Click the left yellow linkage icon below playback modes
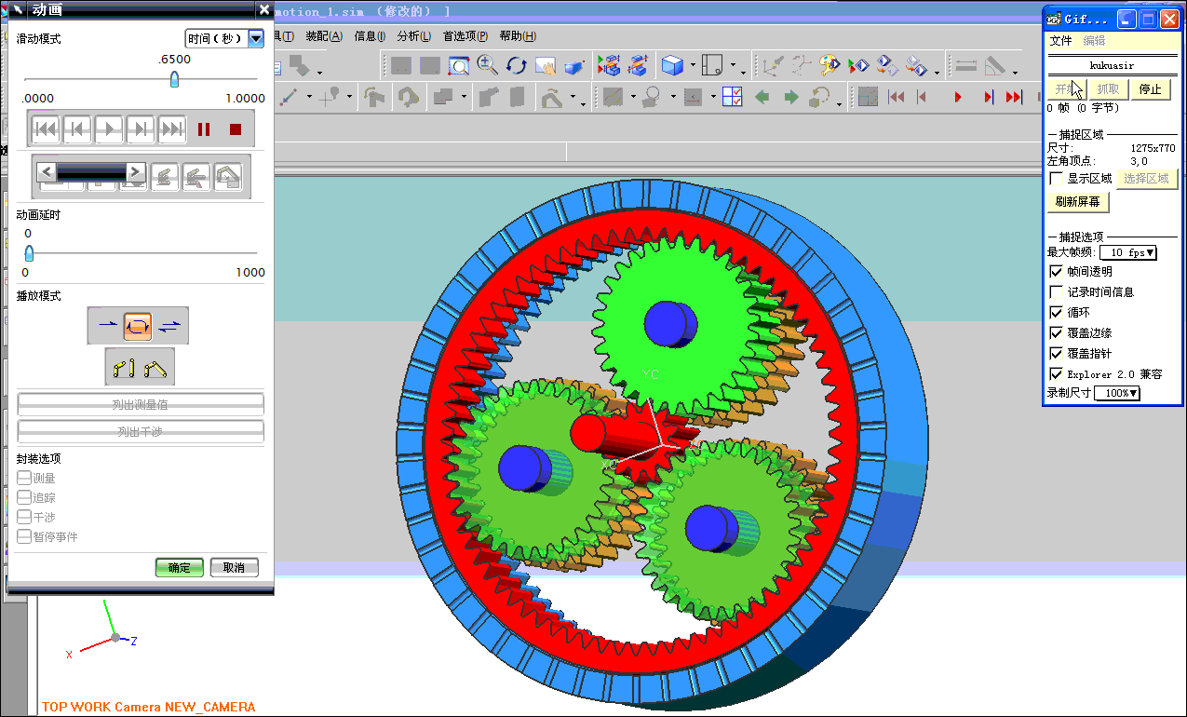The image size is (1187, 717). (124, 368)
